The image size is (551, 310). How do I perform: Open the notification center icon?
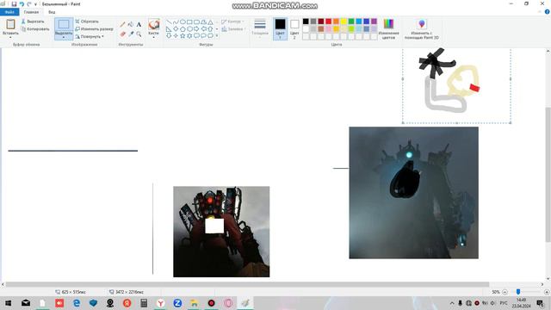tap(540, 303)
